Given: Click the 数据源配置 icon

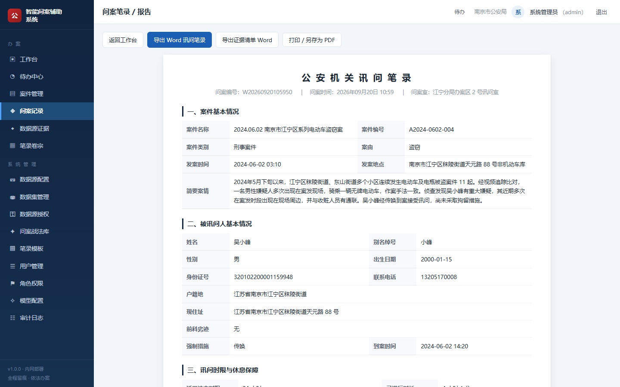Looking at the screenshot, I should 12,179.
